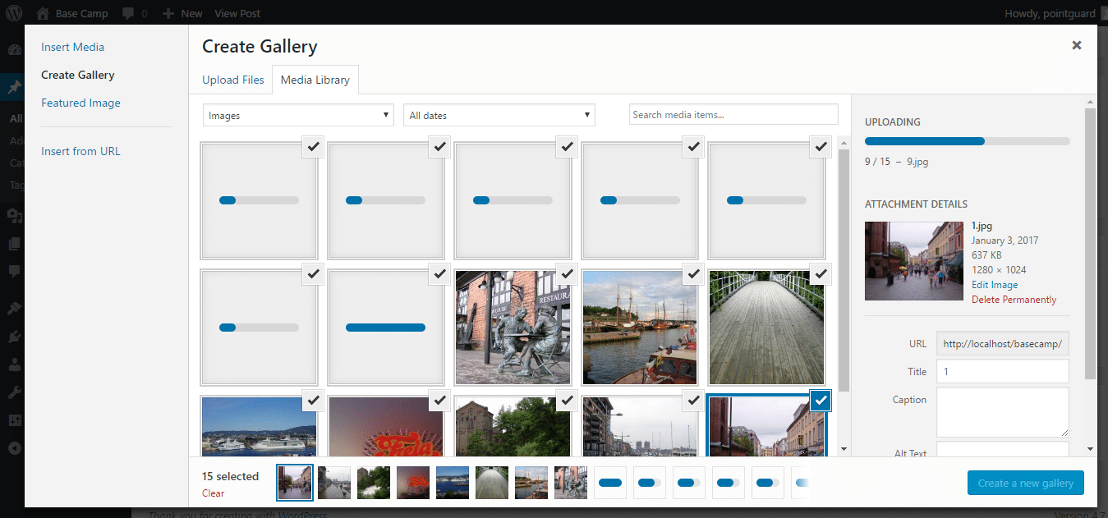The width and height of the screenshot is (1108, 518).
Task: Deselect the statue sculpture photo checkmark
Action: tap(567, 273)
